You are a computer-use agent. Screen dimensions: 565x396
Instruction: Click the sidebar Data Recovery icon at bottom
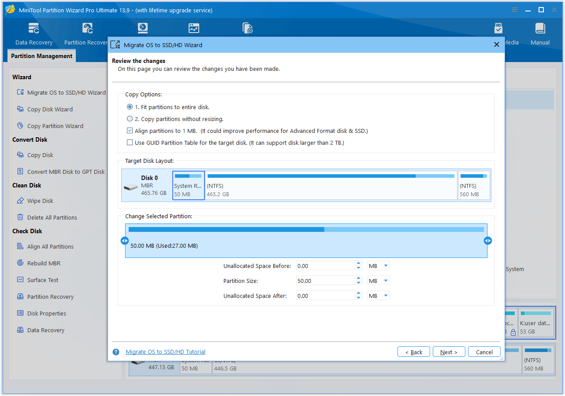pos(20,330)
